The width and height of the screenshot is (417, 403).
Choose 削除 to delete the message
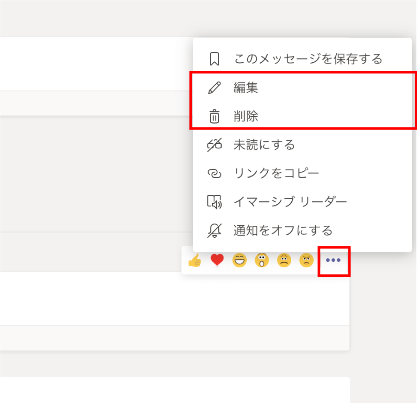click(x=246, y=116)
